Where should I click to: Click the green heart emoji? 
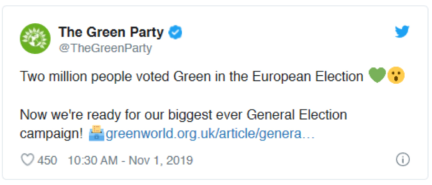[378, 76]
